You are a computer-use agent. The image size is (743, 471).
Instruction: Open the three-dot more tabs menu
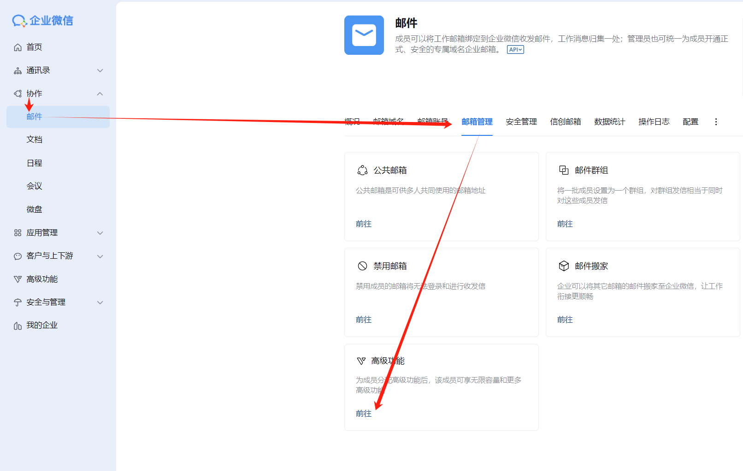pyautogui.click(x=716, y=122)
